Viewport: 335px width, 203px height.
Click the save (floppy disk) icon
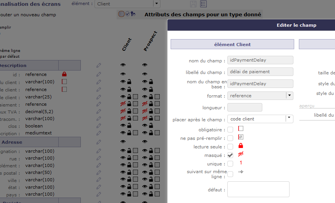(193, 4)
